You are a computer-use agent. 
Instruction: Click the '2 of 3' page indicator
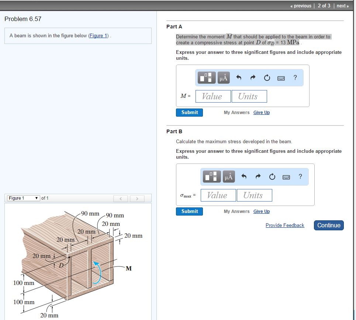point(324,6)
